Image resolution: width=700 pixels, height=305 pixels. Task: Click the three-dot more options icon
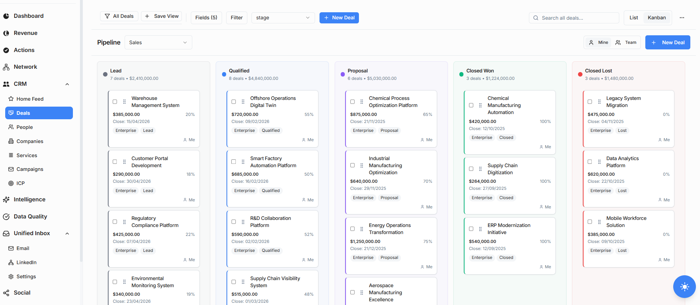pos(682,18)
